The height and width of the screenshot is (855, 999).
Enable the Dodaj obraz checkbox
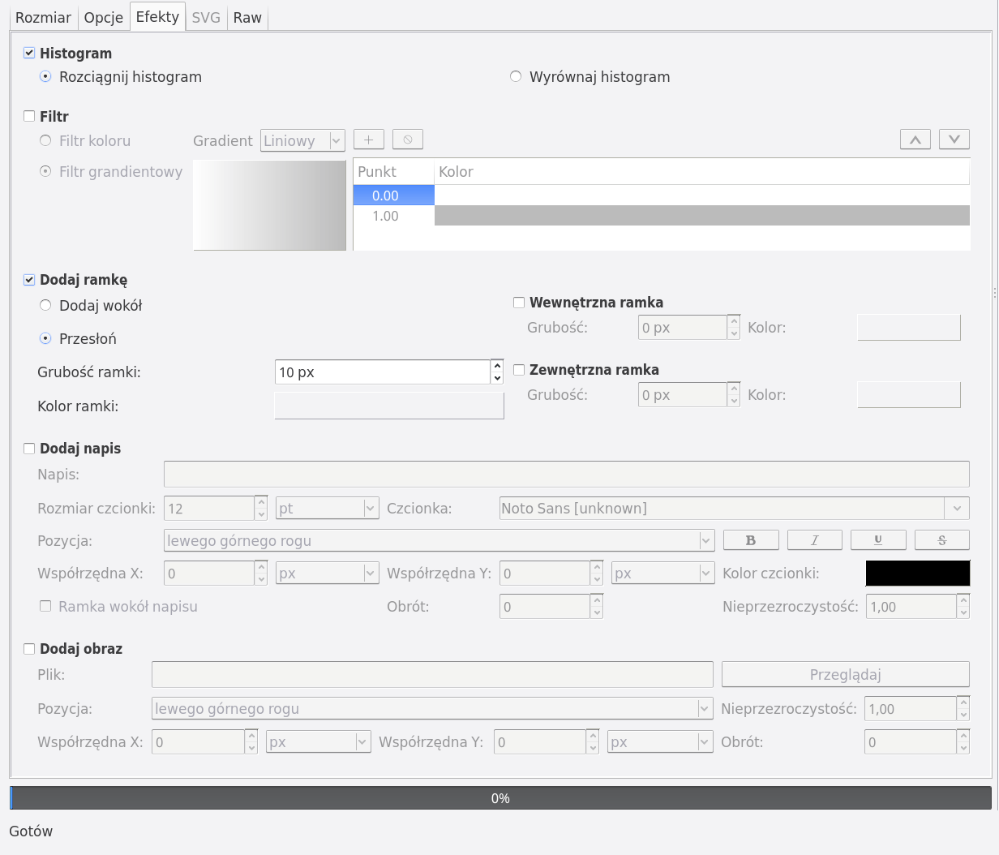[29, 649]
